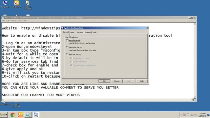The width and height of the screenshot is (210, 118).
Task: Open Notepad File menu
Action: (3, 21)
